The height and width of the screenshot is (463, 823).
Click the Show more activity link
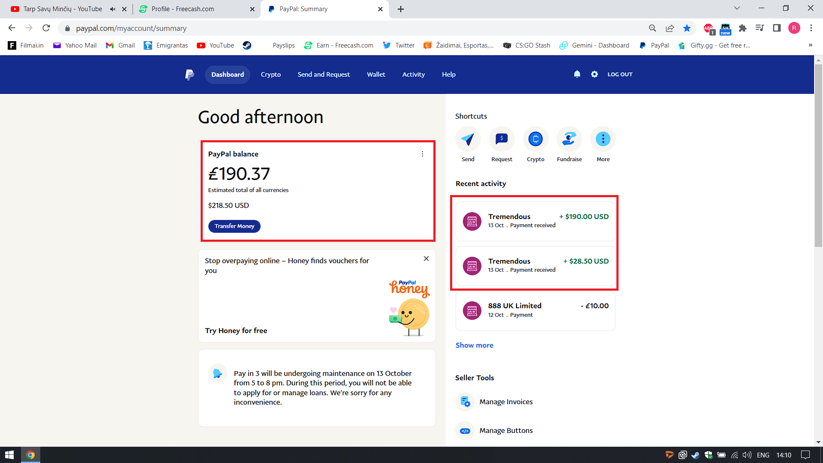click(474, 345)
